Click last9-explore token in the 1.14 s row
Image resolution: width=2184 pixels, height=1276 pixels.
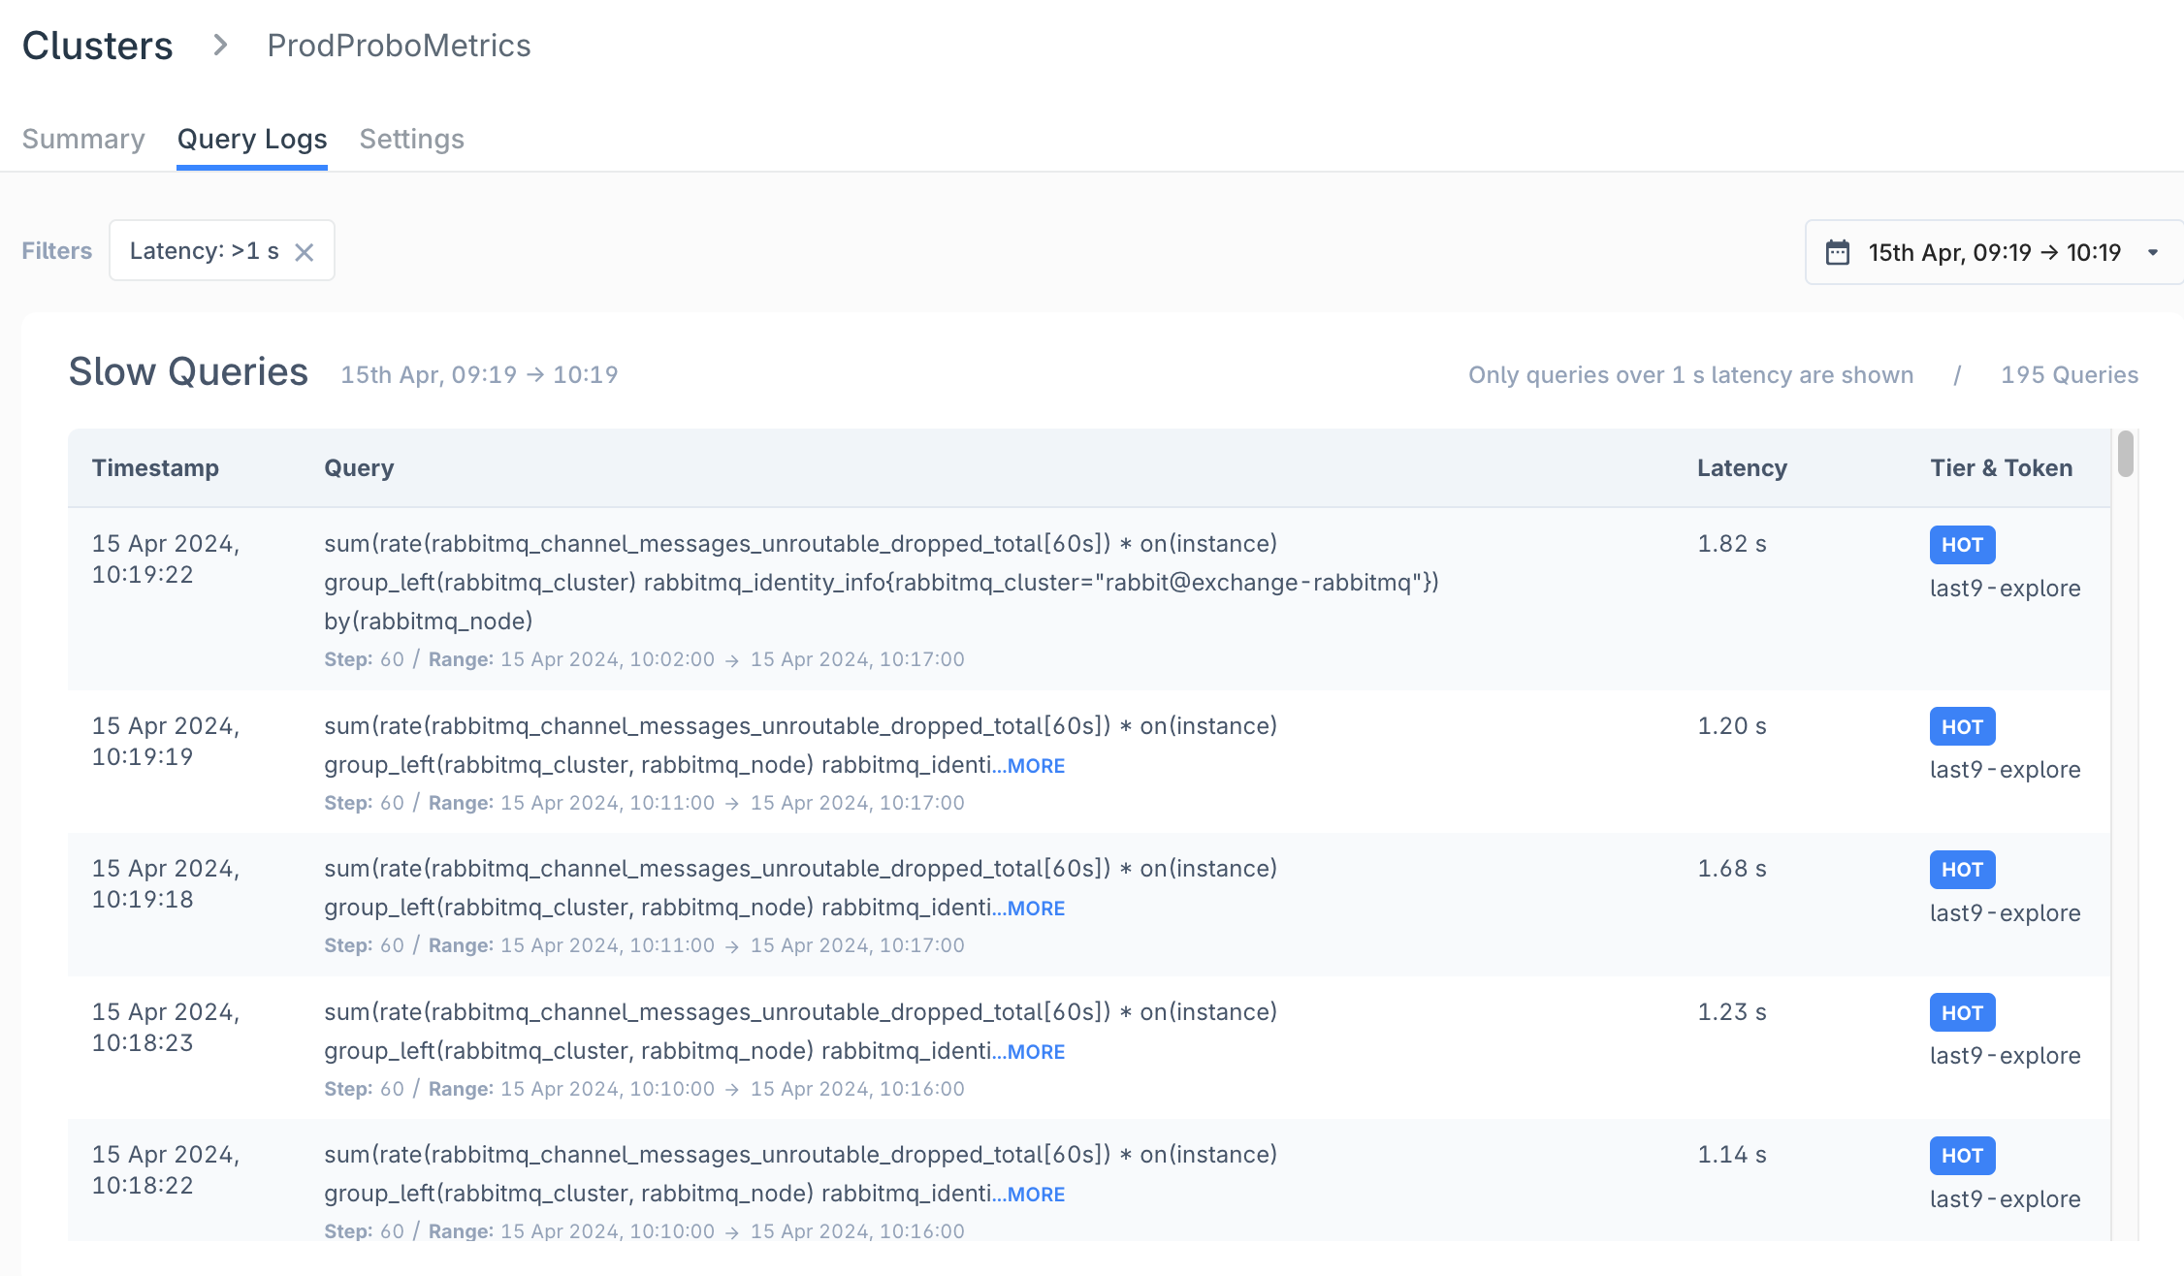pos(2005,1199)
